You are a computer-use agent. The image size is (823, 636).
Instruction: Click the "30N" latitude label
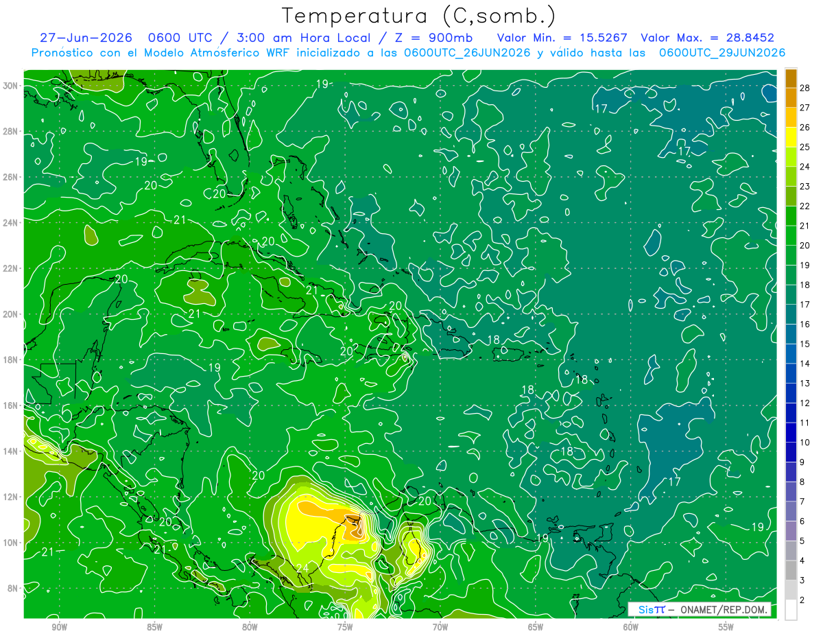point(11,86)
